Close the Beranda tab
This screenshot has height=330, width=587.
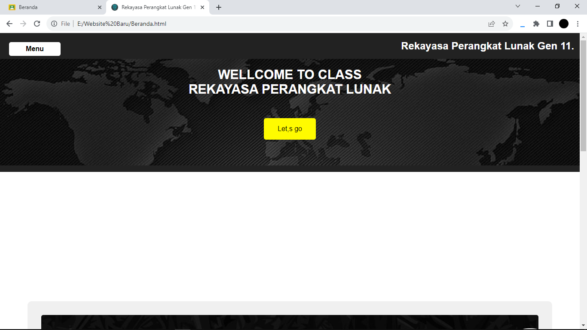coord(100,7)
